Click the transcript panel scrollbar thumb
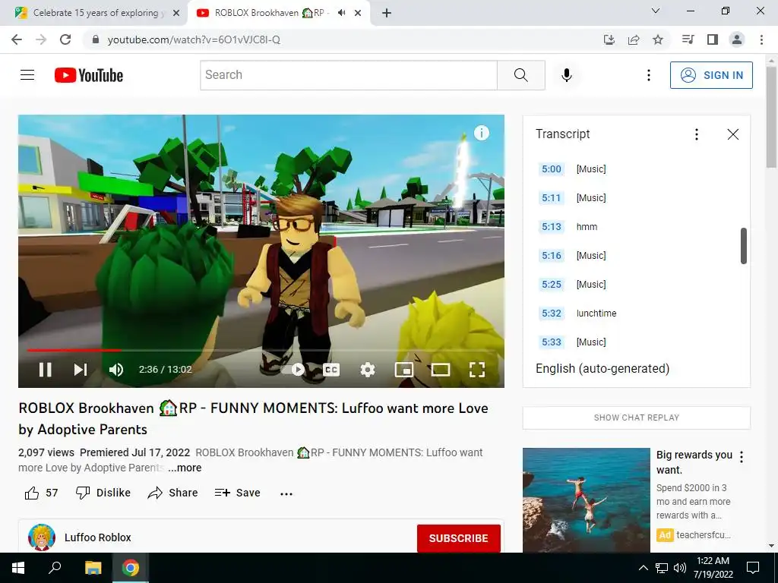Image resolution: width=778 pixels, height=583 pixels. pos(743,246)
